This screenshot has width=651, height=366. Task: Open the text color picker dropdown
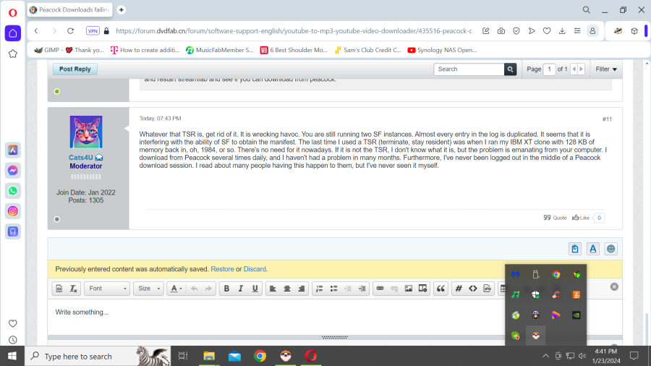click(x=176, y=289)
